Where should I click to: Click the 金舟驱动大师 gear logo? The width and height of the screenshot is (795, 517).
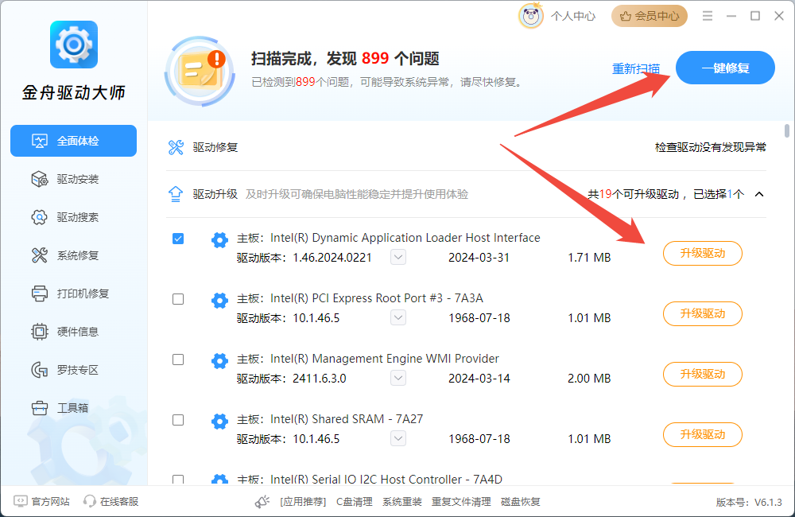pyautogui.click(x=73, y=45)
